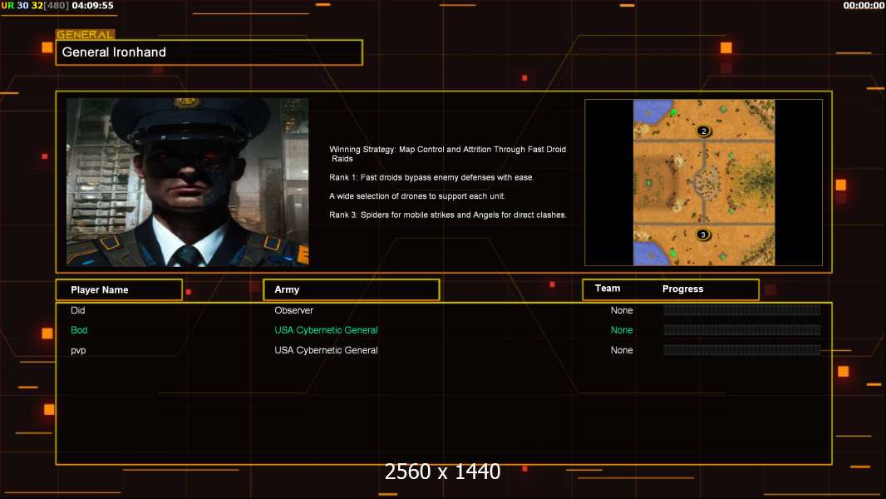Click the Army column header

(x=351, y=289)
